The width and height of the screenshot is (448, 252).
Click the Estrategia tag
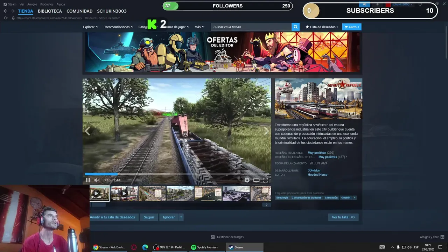(x=282, y=198)
